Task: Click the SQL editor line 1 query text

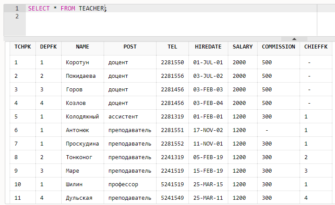Action: tap(67, 9)
